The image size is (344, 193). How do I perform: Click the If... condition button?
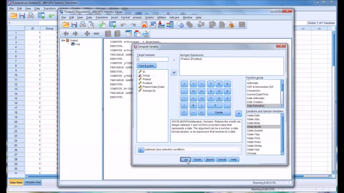pyautogui.click(x=141, y=150)
